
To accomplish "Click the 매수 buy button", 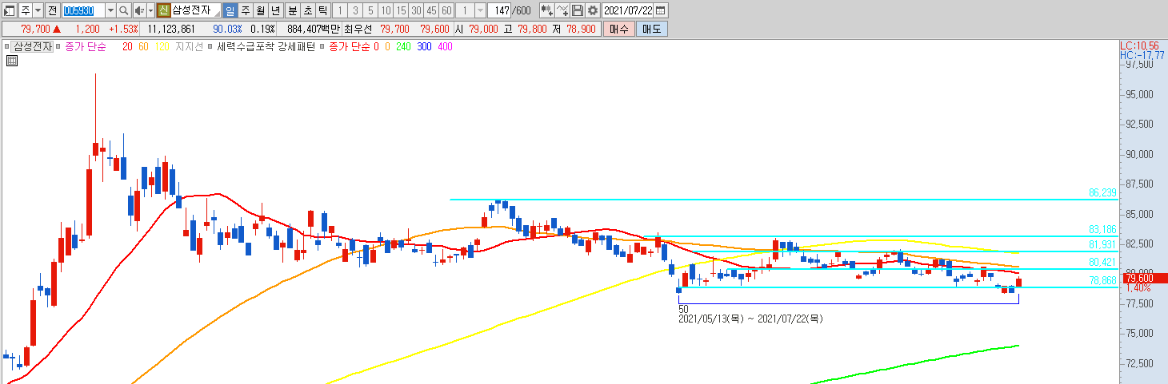I will [x=619, y=29].
